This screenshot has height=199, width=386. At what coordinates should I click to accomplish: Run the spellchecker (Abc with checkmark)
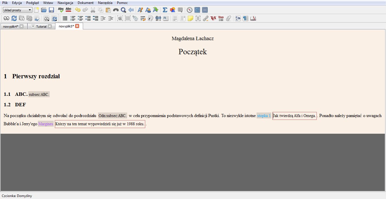tap(61, 10)
